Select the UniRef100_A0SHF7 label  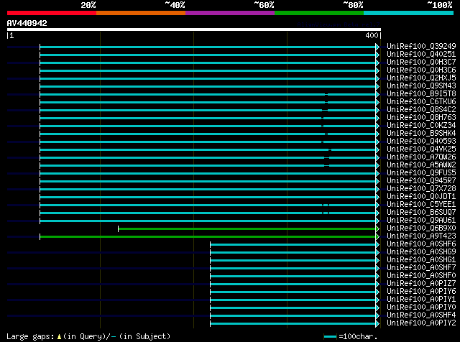click(x=421, y=268)
